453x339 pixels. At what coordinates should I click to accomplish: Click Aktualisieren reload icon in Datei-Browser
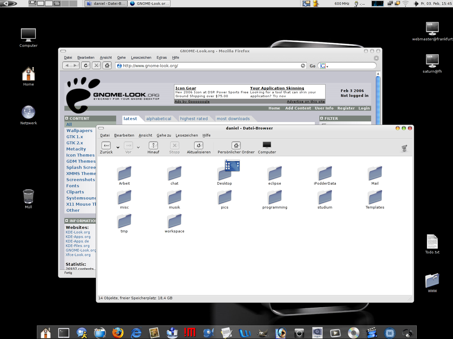pyautogui.click(x=199, y=146)
